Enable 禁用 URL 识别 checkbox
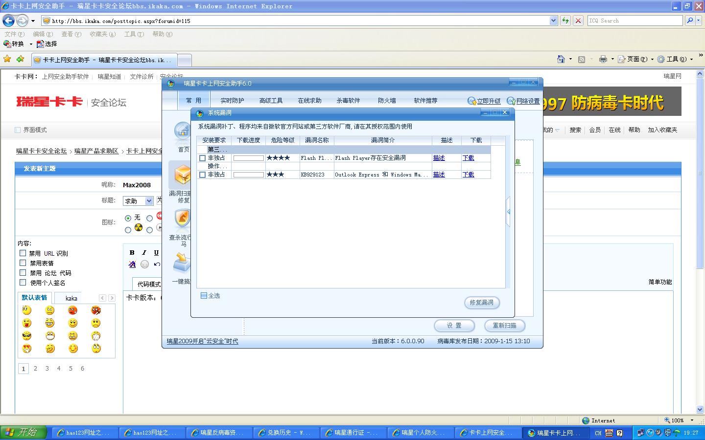This screenshot has height=440, width=705. (23, 253)
